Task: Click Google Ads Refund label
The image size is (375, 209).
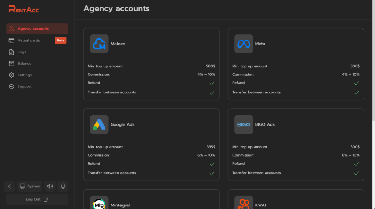Action: click(x=94, y=164)
